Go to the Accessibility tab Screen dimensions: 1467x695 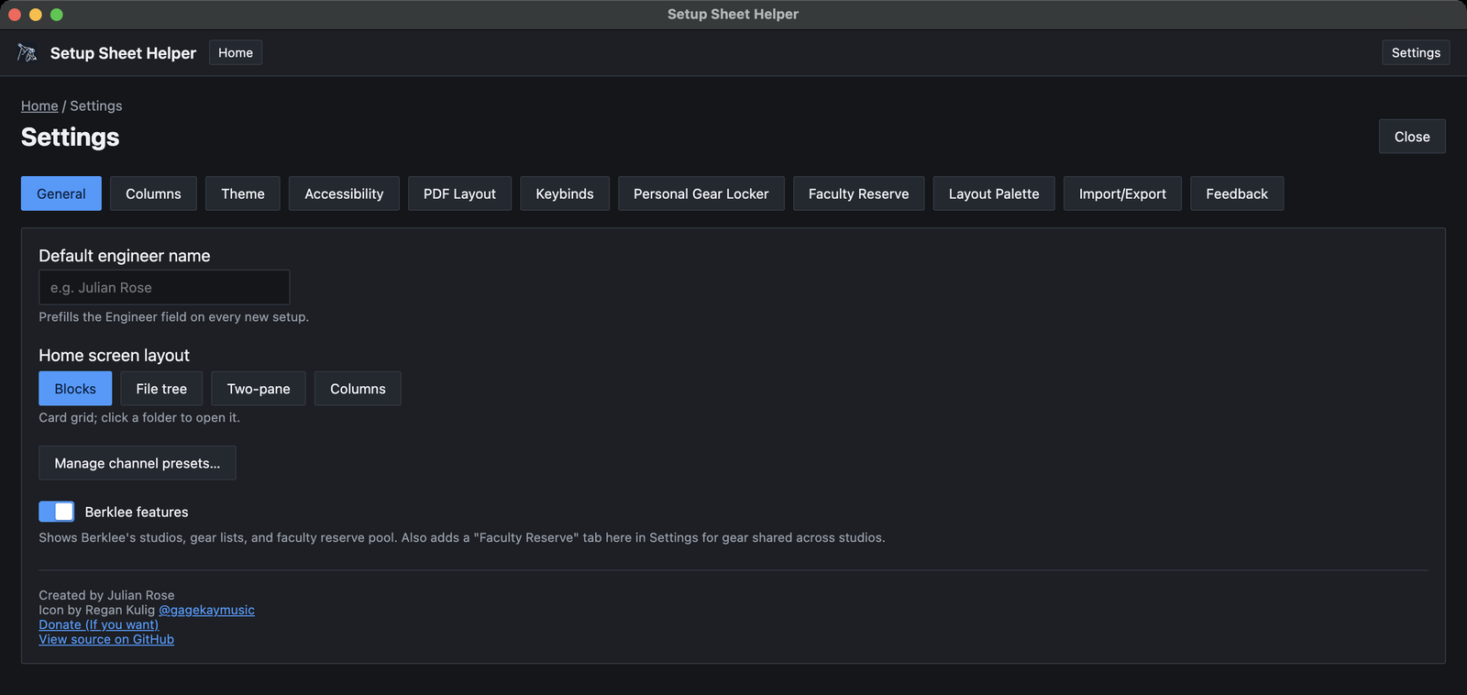point(344,193)
